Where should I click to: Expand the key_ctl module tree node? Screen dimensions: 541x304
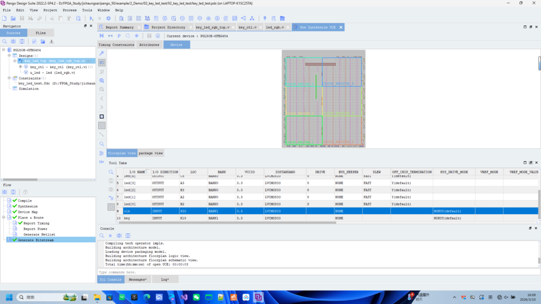(20, 67)
